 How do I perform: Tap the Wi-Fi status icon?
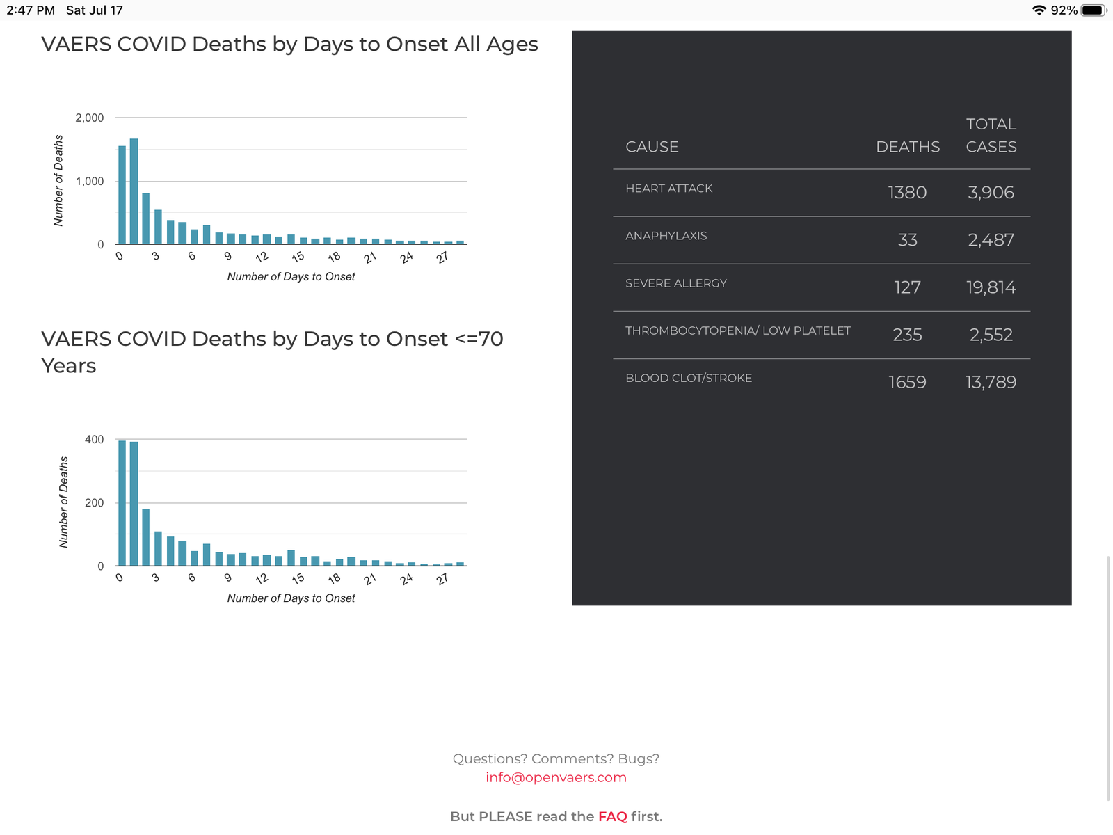(1039, 10)
